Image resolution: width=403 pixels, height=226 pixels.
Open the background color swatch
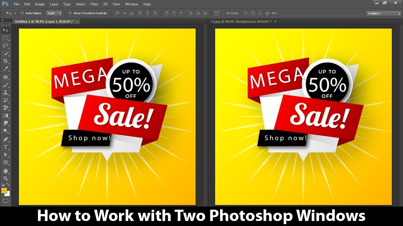(x=8, y=194)
